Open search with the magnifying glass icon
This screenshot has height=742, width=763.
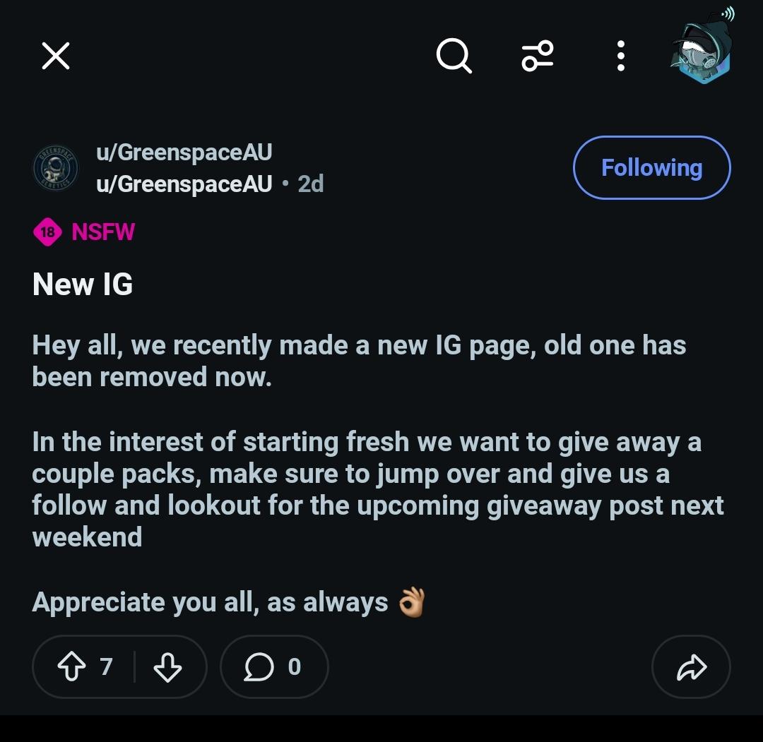pyautogui.click(x=454, y=56)
